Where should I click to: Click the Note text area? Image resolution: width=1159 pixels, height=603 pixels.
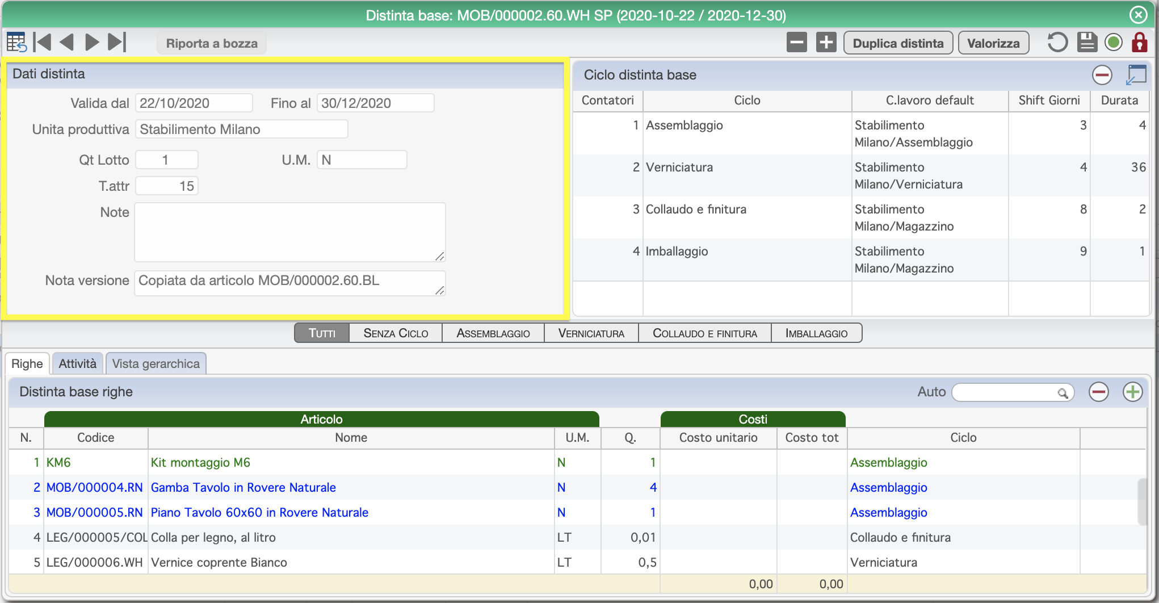290,232
